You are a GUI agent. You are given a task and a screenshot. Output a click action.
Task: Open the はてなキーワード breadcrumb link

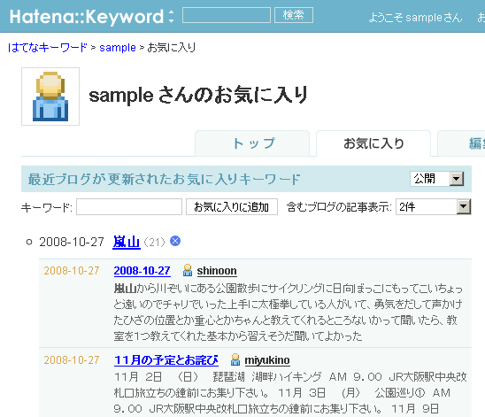point(47,48)
